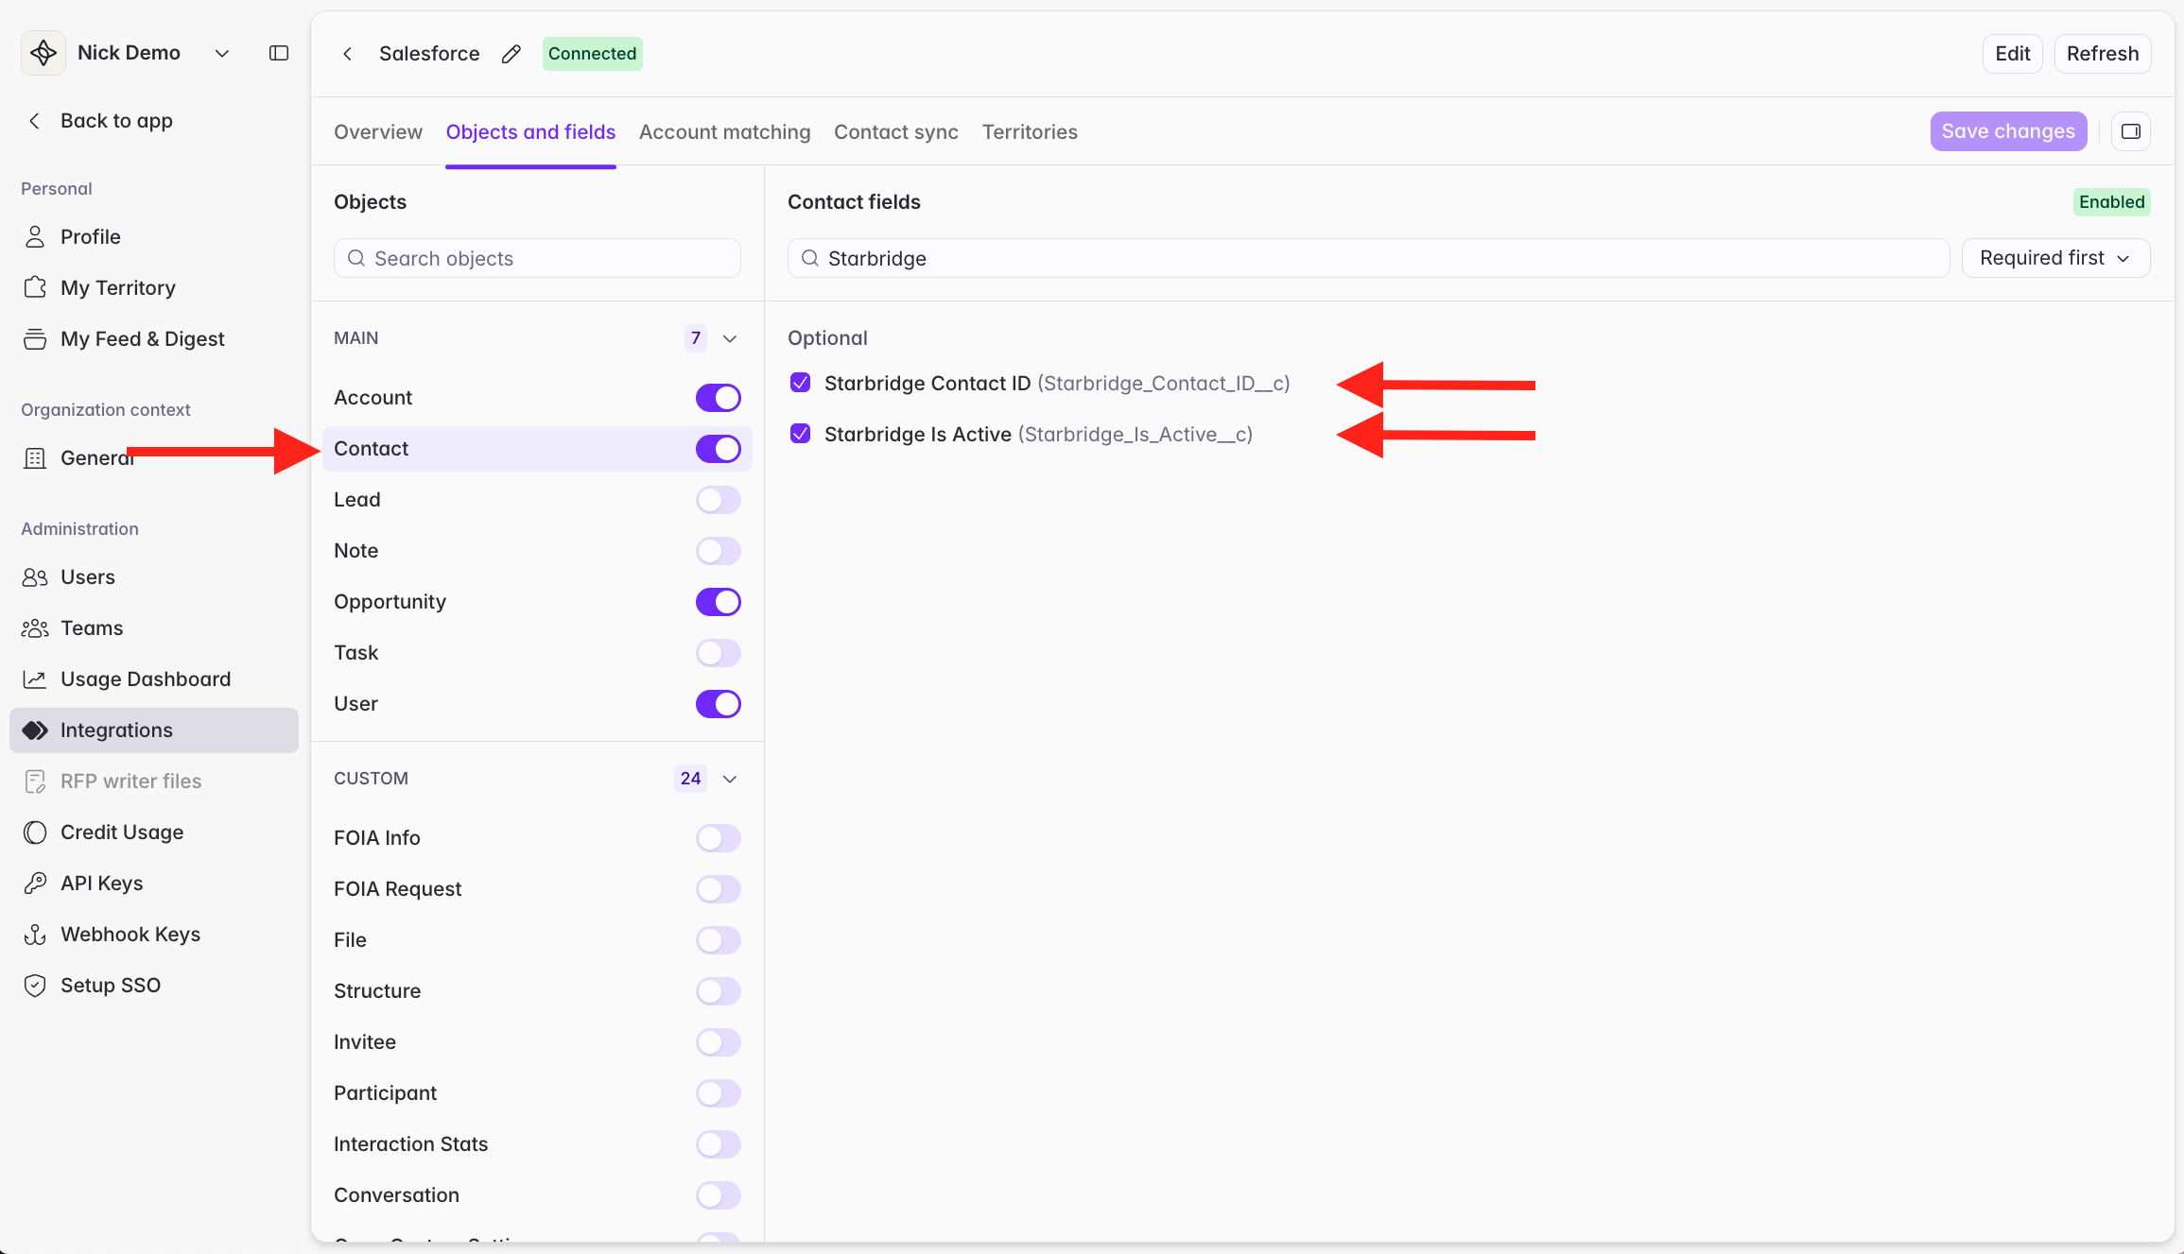The width and height of the screenshot is (2184, 1254).
Task: Open the Territories tab
Action: click(1030, 132)
